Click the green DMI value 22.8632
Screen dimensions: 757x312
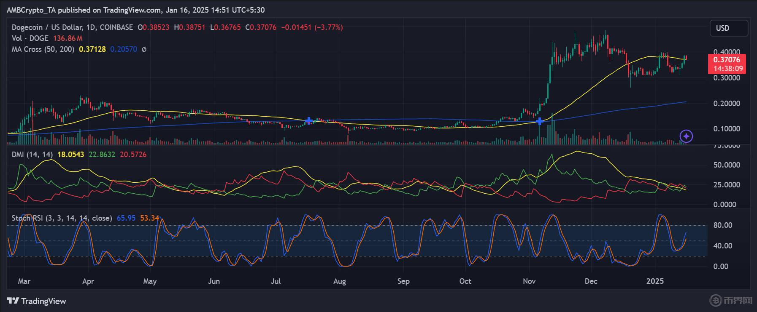(x=102, y=155)
